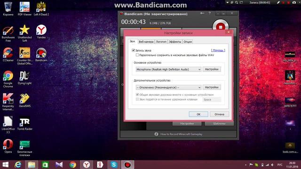Open How to Record Minecraft Gameplay link
The width and height of the screenshot is (301, 169).
coord(181,134)
